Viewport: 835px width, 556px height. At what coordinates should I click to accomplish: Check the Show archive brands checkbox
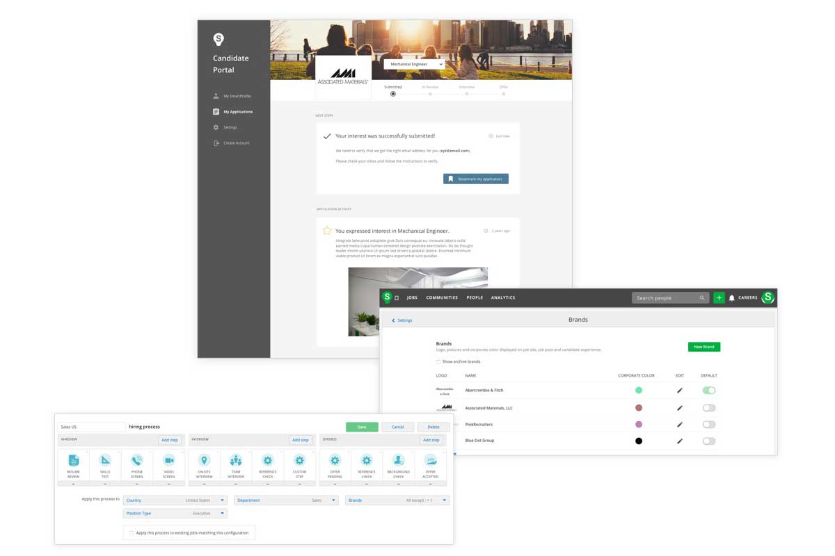tap(438, 361)
